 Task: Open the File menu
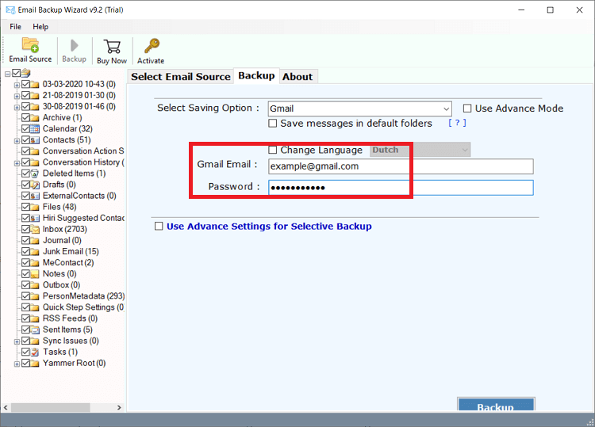pyautogui.click(x=16, y=26)
